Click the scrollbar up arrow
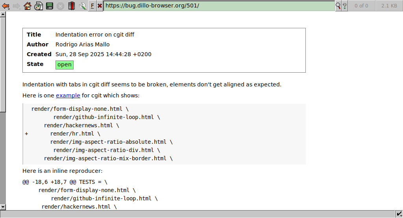 click(x=3, y=14)
